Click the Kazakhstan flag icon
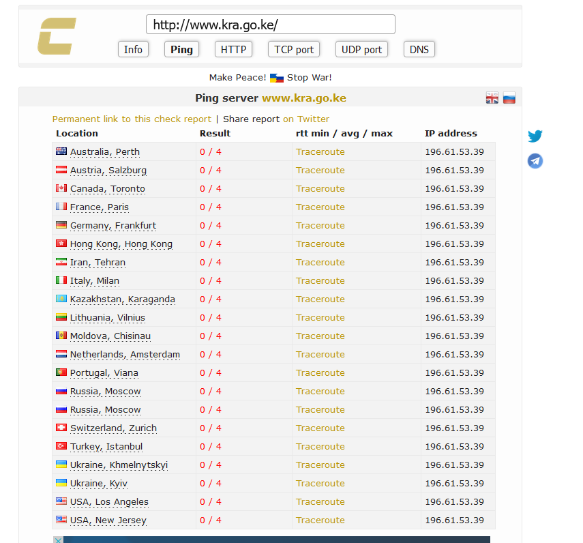The height and width of the screenshot is (543, 583). (x=61, y=298)
